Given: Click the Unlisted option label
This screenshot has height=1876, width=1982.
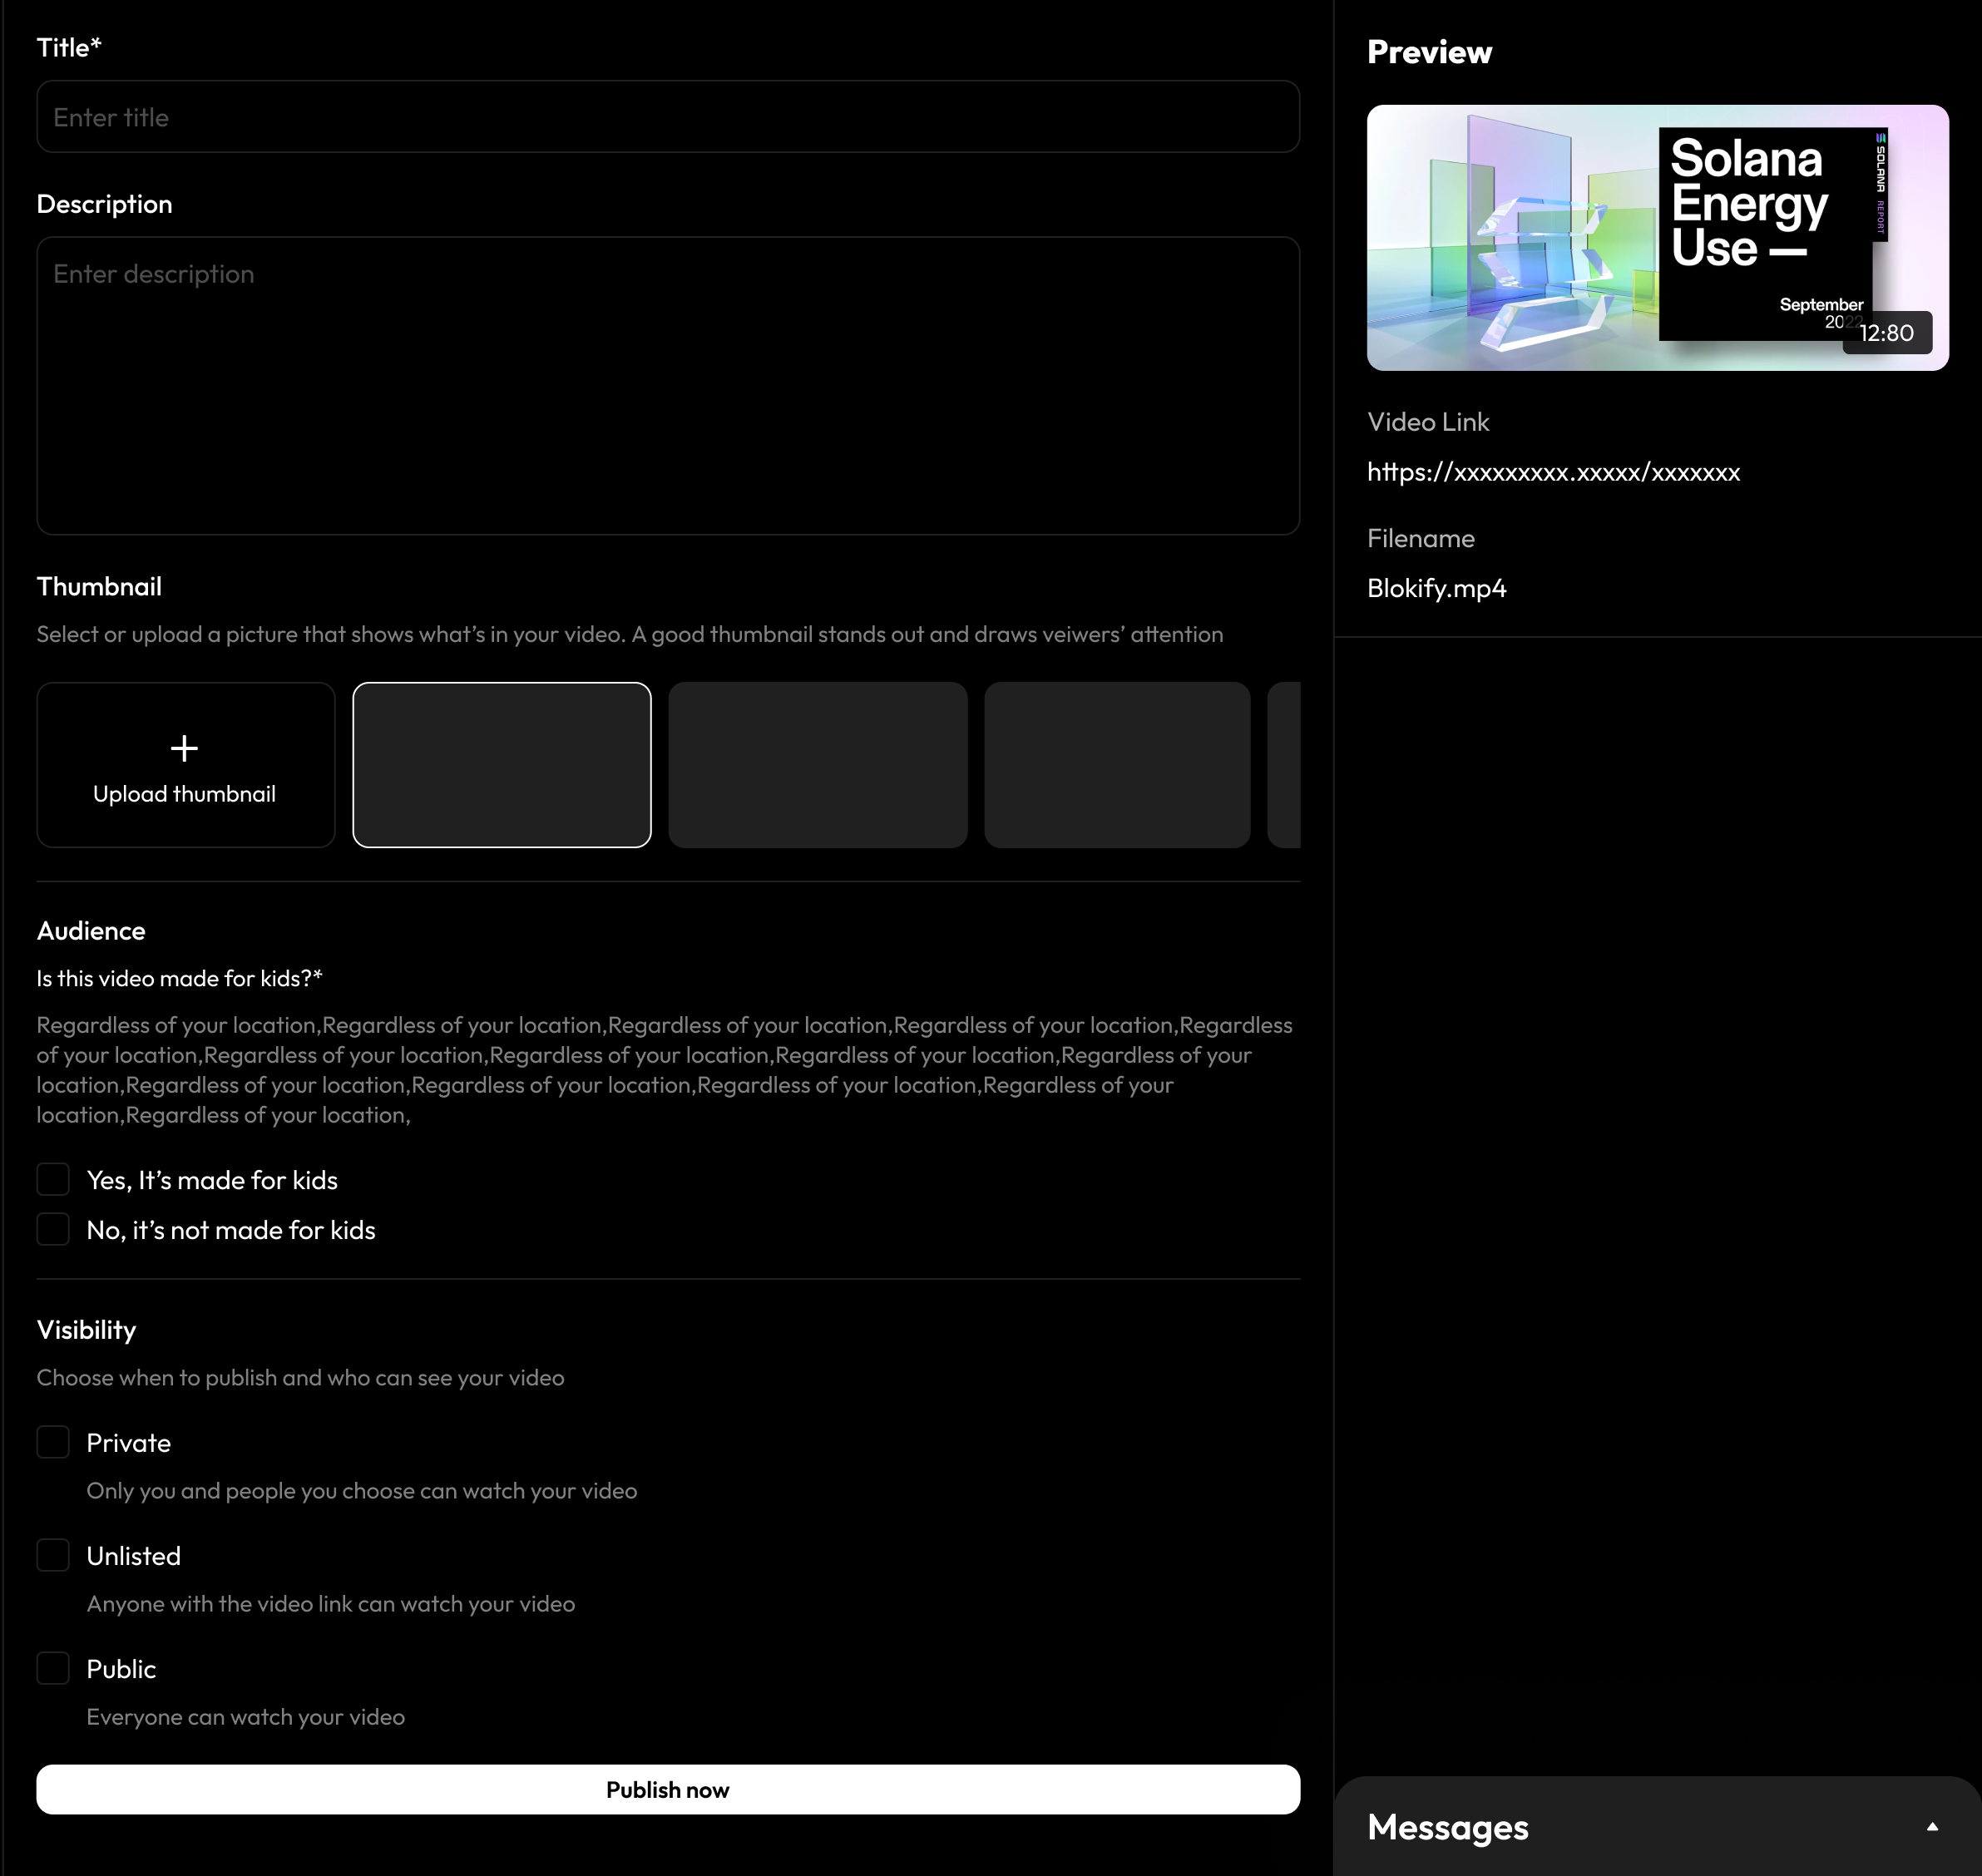Looking at the screenshot, I should 134,1556.
